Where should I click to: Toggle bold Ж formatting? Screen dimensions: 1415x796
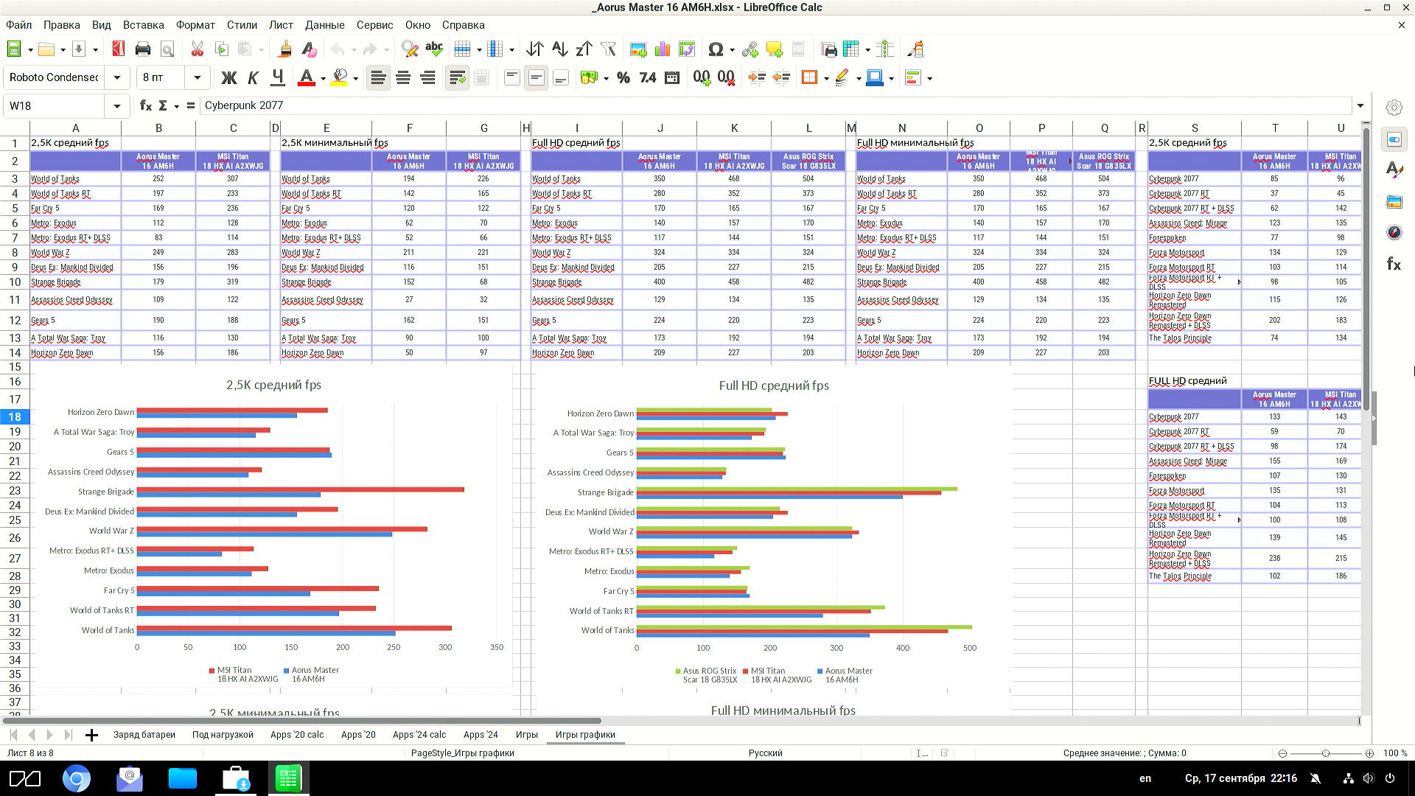click(x=229, y=77)
